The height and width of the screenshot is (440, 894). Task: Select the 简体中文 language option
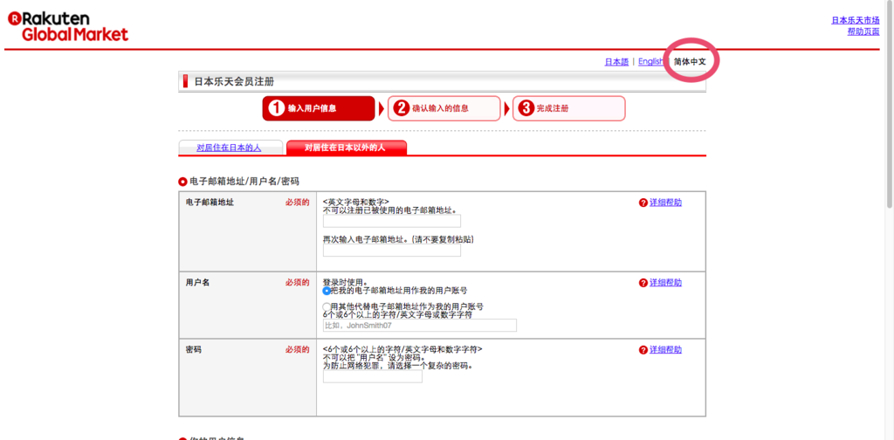tap(690, 62)
